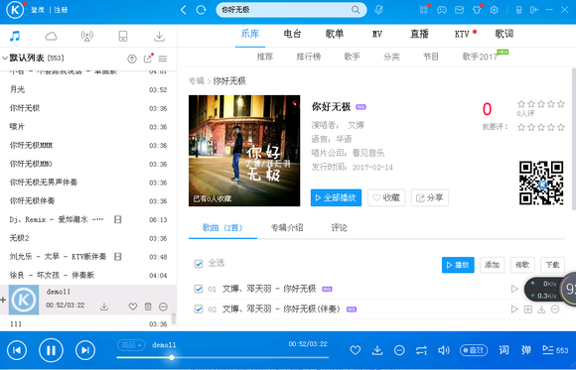Screen dimensions: 576x370
Task: Go back with the left arrow
Action: (184, 10)
